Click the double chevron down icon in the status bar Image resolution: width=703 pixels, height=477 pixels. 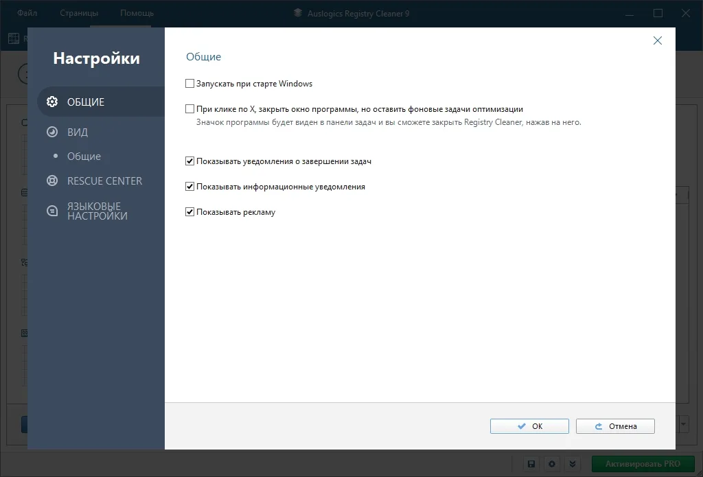pyautogui.click(x=573, y=464)
